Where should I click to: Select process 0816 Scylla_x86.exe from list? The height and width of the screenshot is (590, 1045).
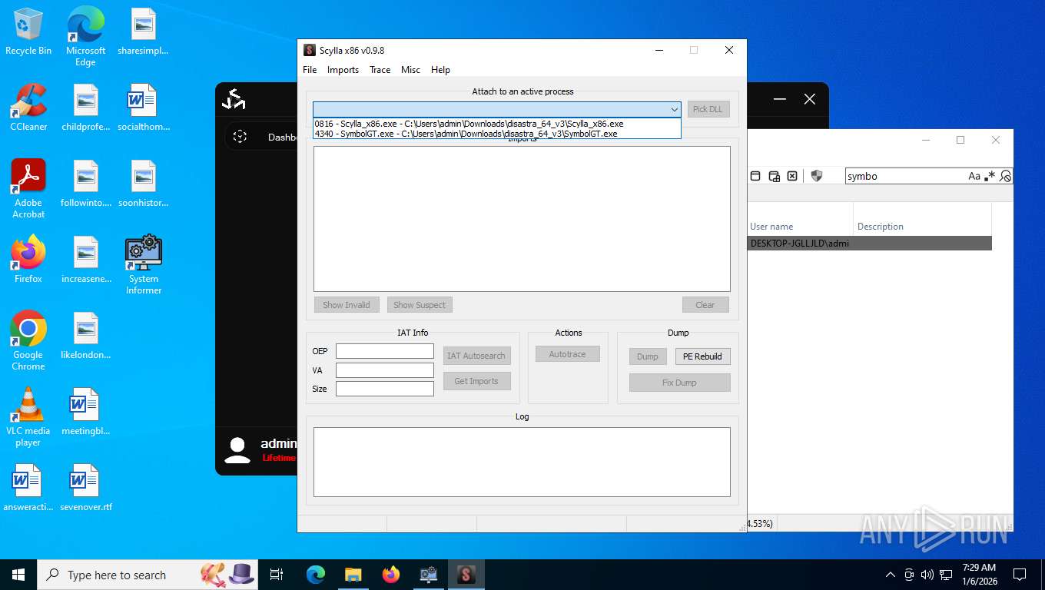496,124
